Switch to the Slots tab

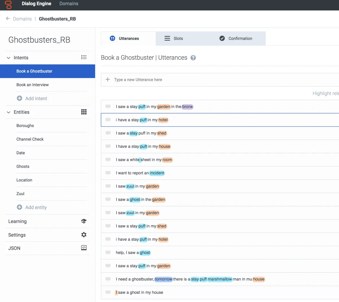pyautogui.click(x=183, y=39)
